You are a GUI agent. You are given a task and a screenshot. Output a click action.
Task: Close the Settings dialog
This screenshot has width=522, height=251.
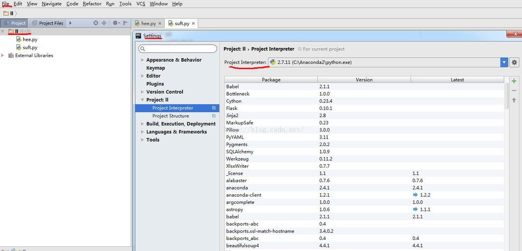515,34
